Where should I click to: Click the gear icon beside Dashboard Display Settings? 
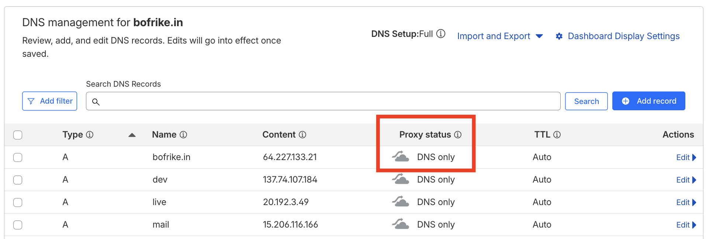(x=559, y=36)
